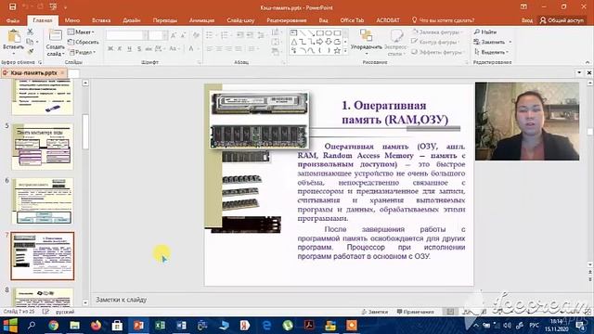Toggle strikethrough (abc) formatting
Screen dimensions: 594x334
click(148, 48)
